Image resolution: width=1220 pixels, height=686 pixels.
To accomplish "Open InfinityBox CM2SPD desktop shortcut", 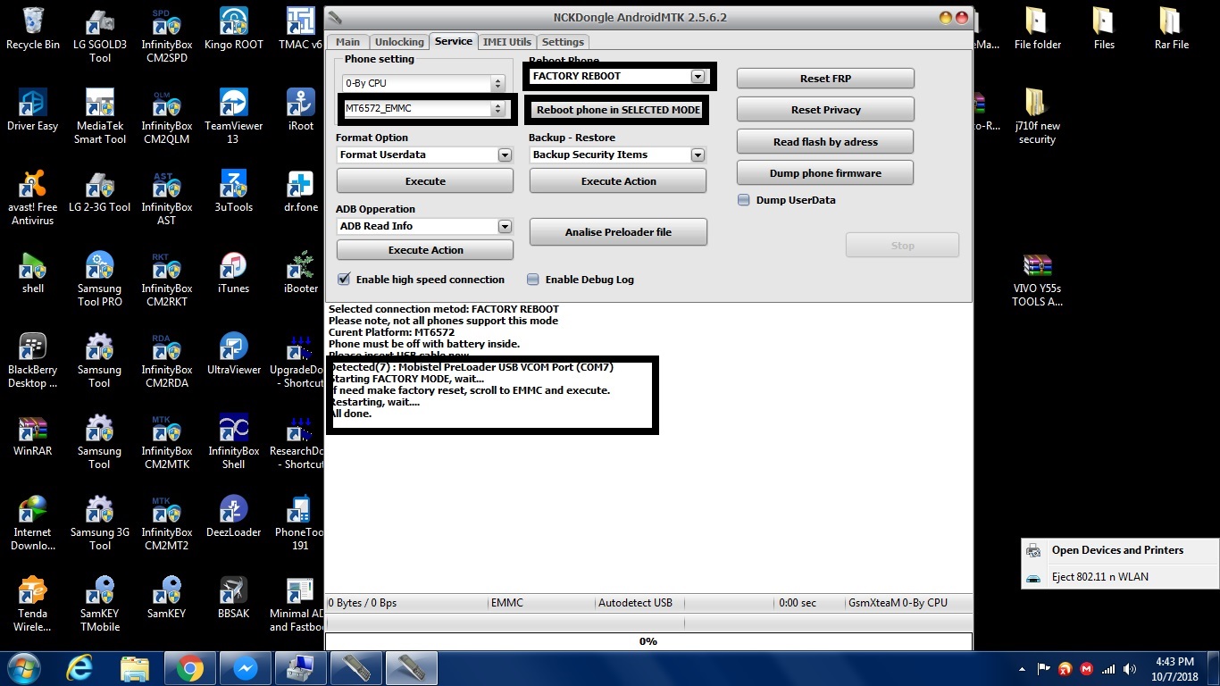I will [x=166, y=36].
